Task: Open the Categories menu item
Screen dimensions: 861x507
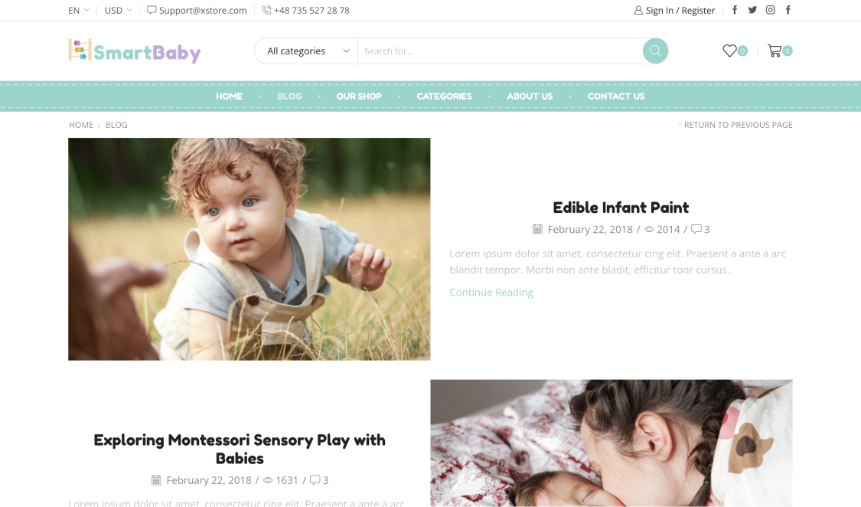Action: click(x=444, y=96)
